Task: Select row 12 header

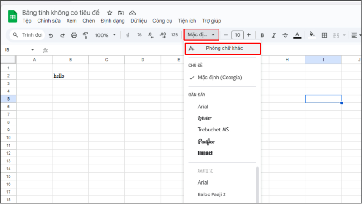Action: tap(8, 153)
